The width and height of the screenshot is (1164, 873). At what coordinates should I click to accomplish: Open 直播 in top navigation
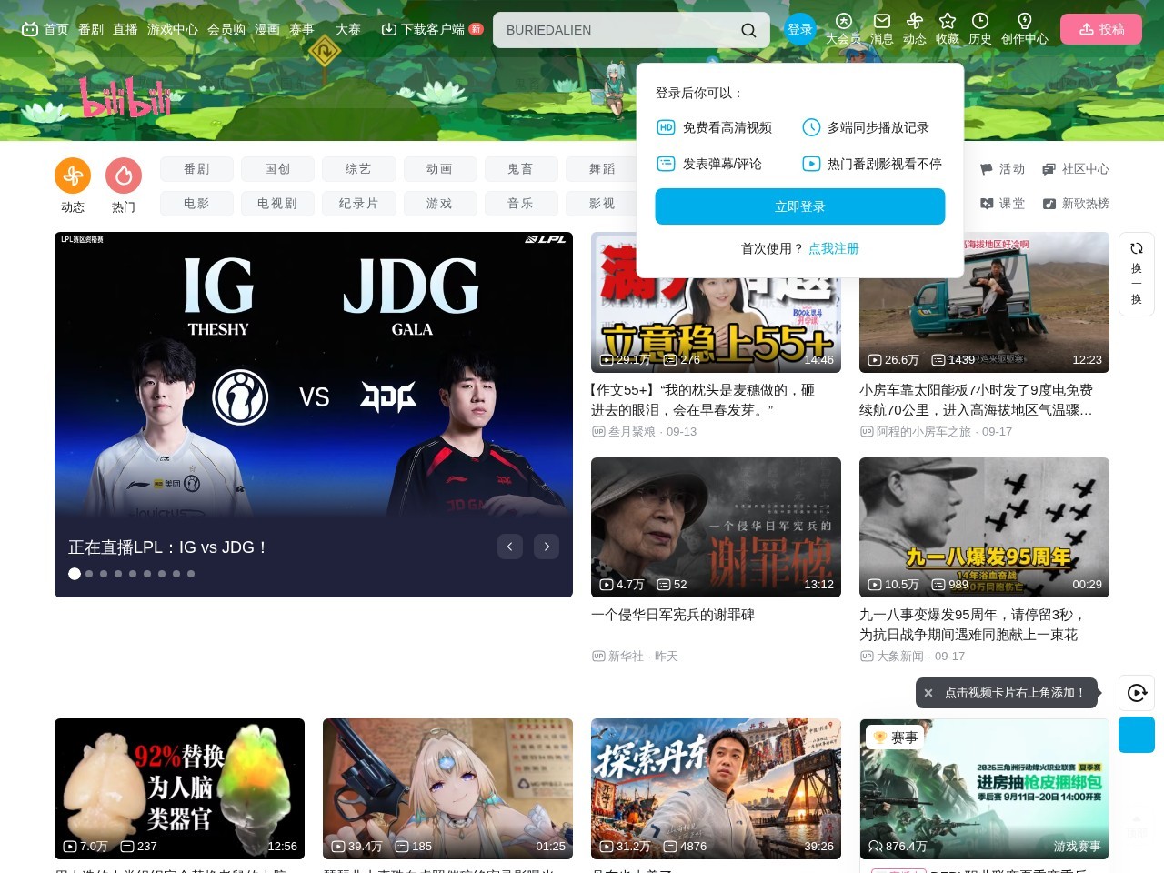(125, 29)
